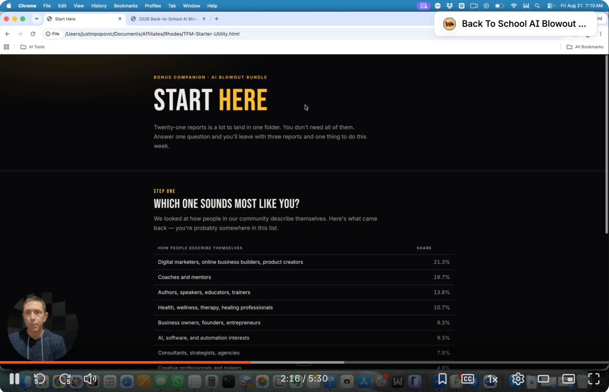Open the Wi-Fi menu
This screenshot has width=609, height=392.
click(x=514, y=6)
